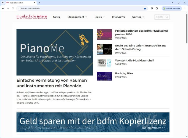
Task: Click the Advertorial teaser paragraph
Action: point(54,97)
